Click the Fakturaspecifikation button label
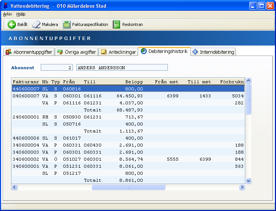Screen dimensions: 276x211 tap(90, 24)
